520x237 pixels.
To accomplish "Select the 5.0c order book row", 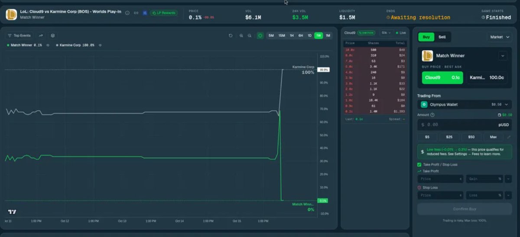I will click(x=375, y=67).
